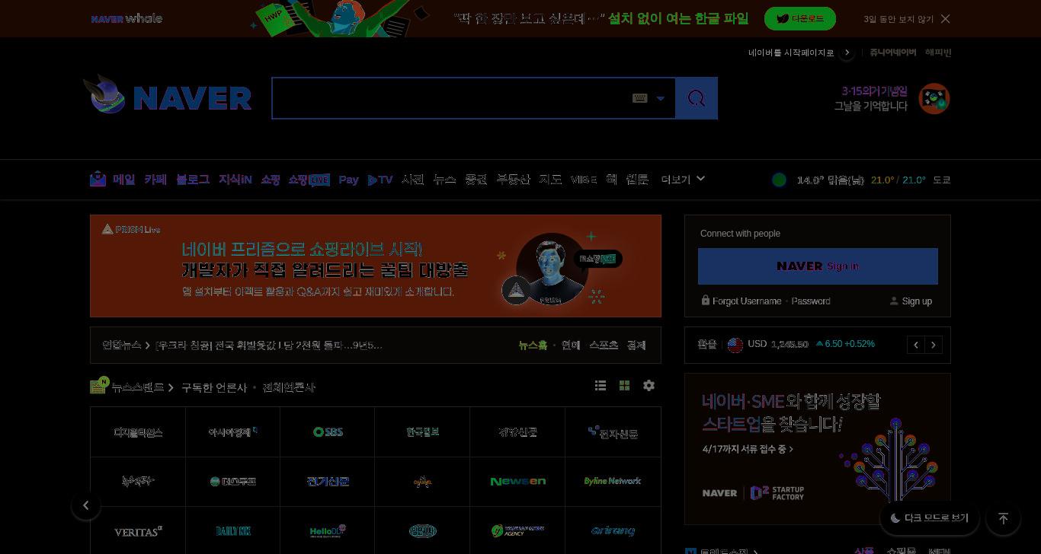
Task: Click the 3·15 의거 기념일 round logo
Action: point(934,99)
